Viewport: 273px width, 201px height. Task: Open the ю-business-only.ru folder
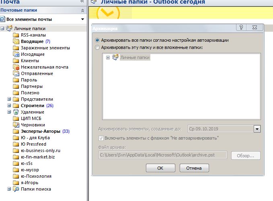(41, 150)
